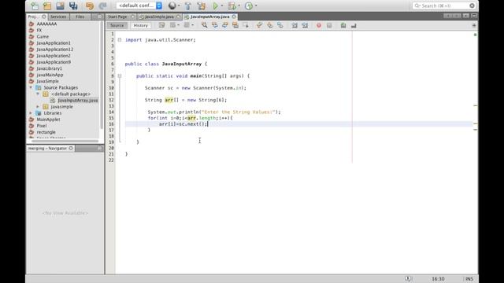Open the default config dropdown
Screen dimensions: 504x283
139,6
